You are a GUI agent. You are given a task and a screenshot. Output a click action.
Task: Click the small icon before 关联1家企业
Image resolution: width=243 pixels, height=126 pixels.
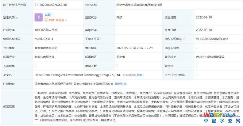(x=46, y=20)
